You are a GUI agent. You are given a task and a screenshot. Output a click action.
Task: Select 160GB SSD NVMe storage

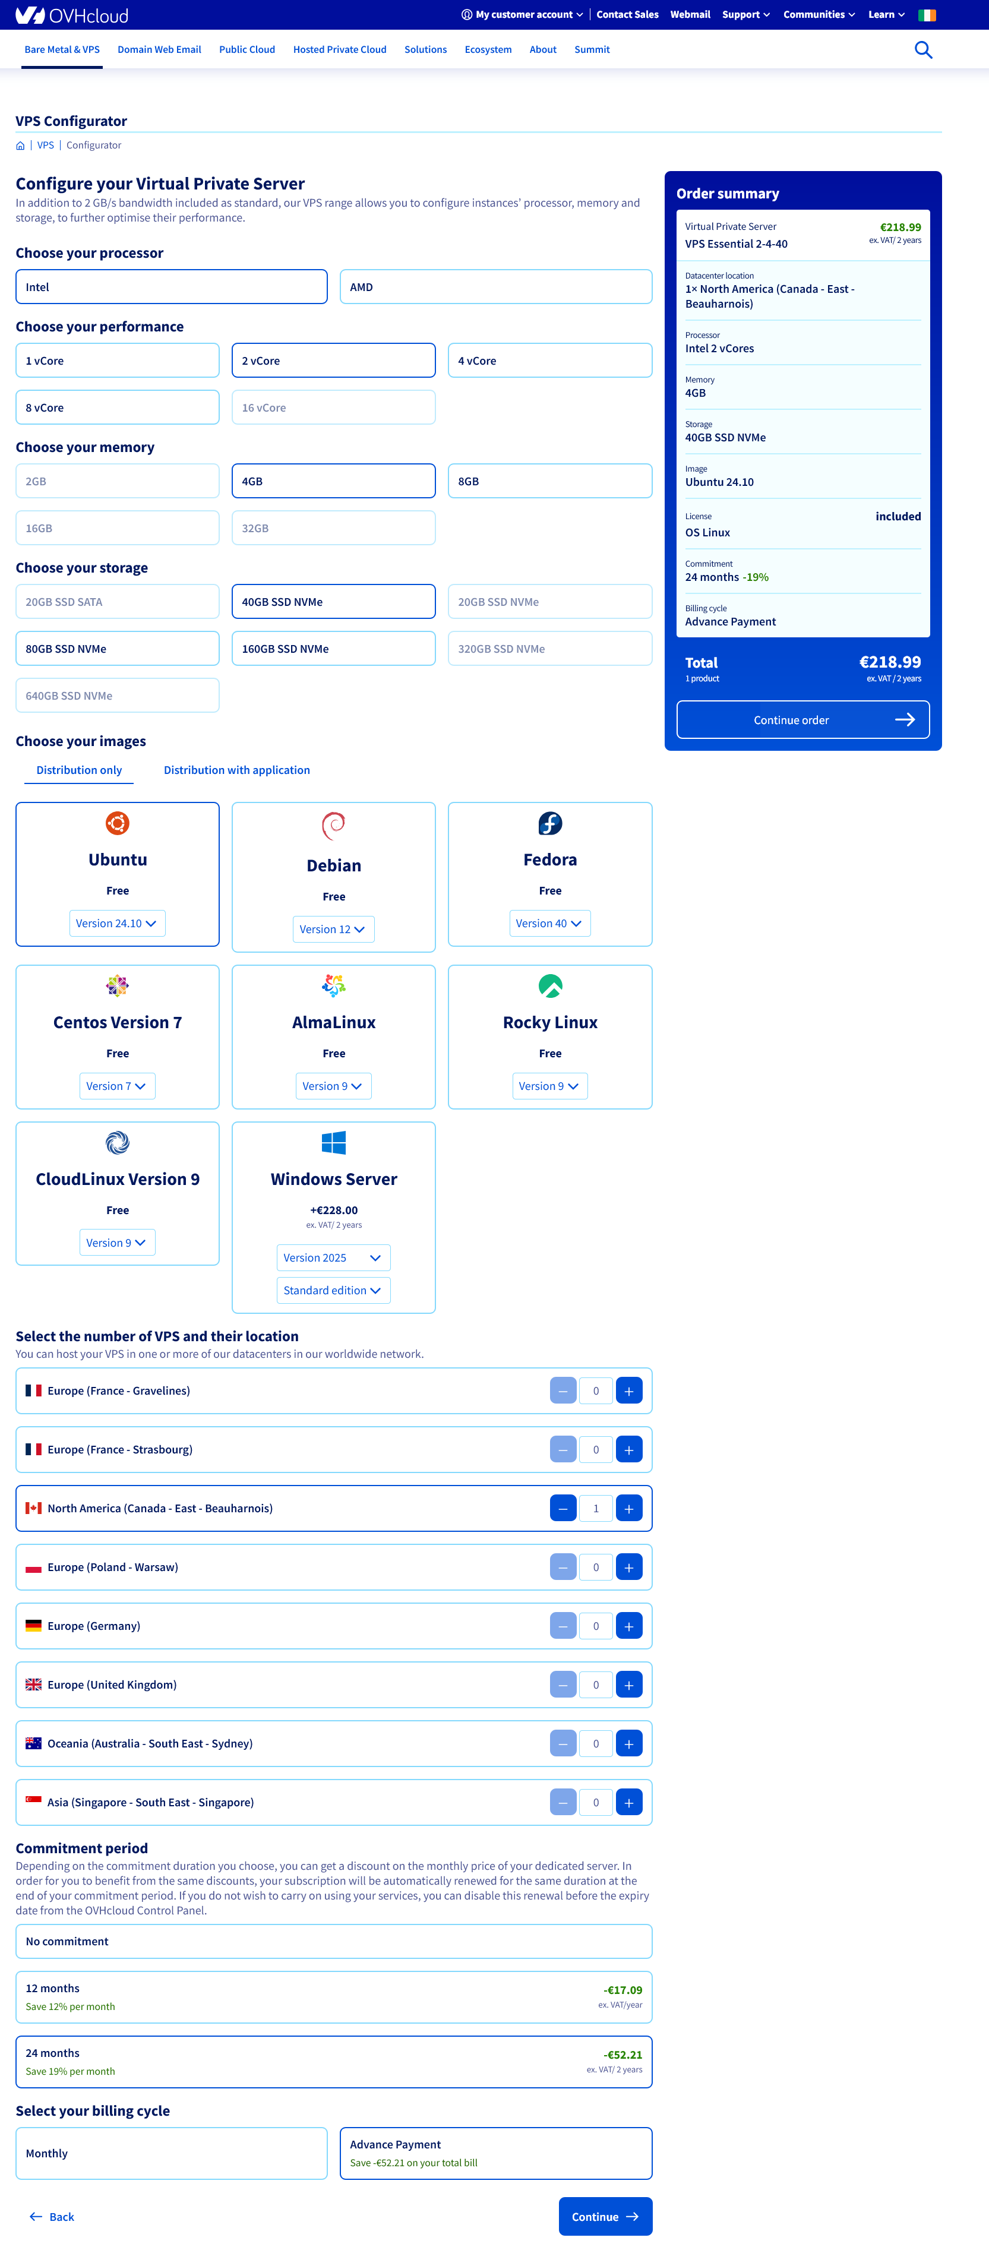pyautogui.click(x=334, y=648)
